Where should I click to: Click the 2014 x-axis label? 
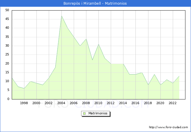(x=123, y=103)
